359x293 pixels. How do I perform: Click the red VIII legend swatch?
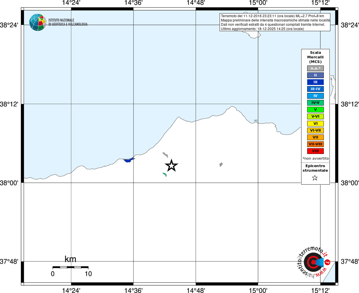coord(315,151)
